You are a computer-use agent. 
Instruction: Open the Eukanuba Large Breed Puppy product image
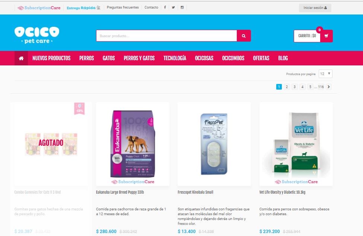coord(133,144)
